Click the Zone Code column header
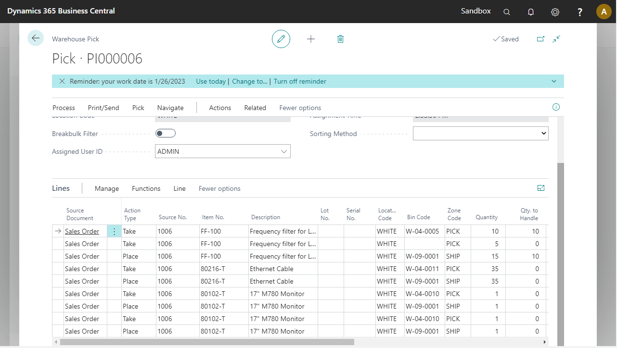 (454, 214)
